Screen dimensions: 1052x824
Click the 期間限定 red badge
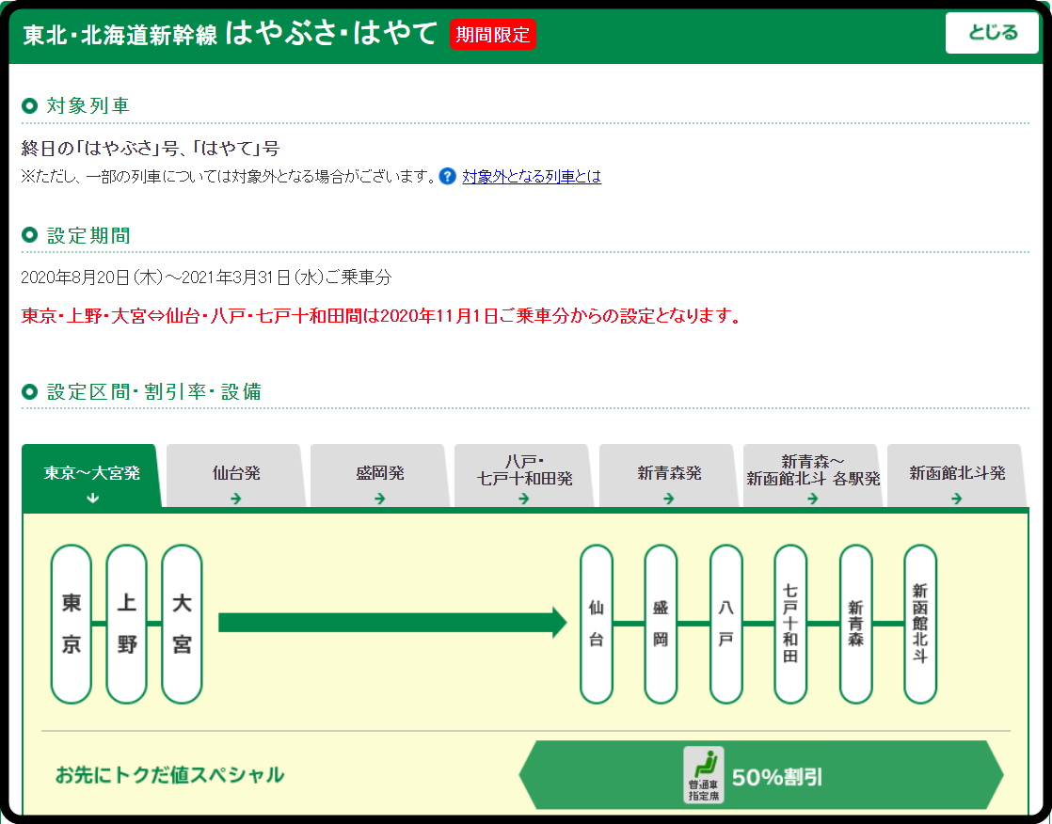click(493, 34)
